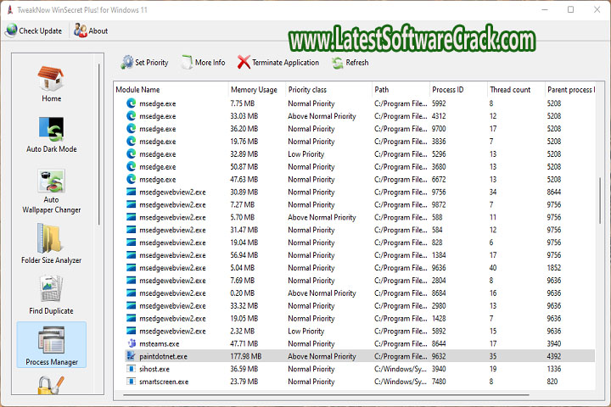Viewport: 611px width, 407px height.
Task: Click the msteams.exe Teams icon
Action: pyautogui.click(x=132, y=343)
